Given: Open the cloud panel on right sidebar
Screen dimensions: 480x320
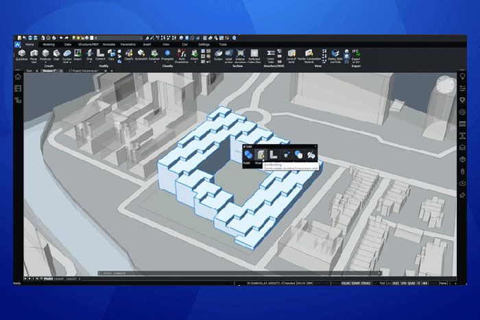Looking at the screenshot, I should pyautogui.click(x=462, y=183).
